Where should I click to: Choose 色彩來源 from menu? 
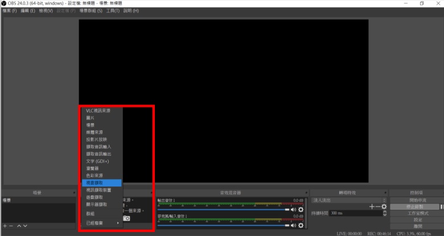pyautogui.click(x=102, y=176)
